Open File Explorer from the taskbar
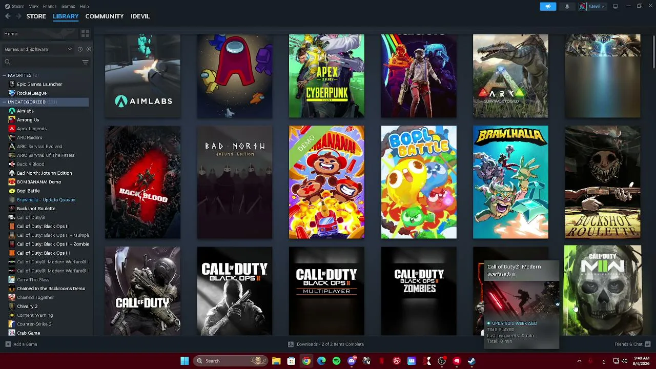Image resolution: width=656 pixels, height=369 pixels. click(x=276, y=361)
